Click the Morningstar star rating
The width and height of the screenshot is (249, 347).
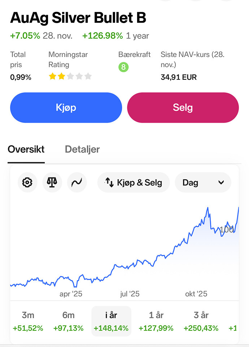[x=70, y=76]
